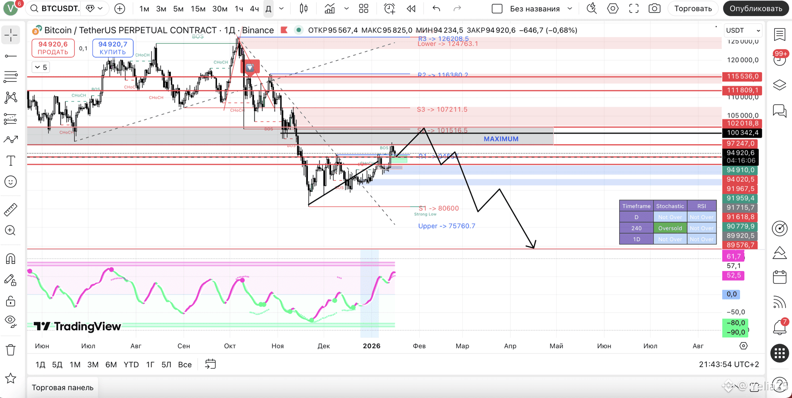Screen dimensions: 792x398
Task: Expand the layout name dropdown arrow
Action: [570, 9]
